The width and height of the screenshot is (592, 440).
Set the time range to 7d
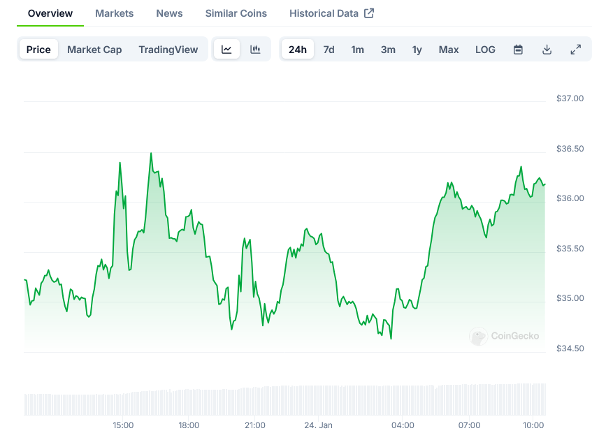click(x=329, y=50)
